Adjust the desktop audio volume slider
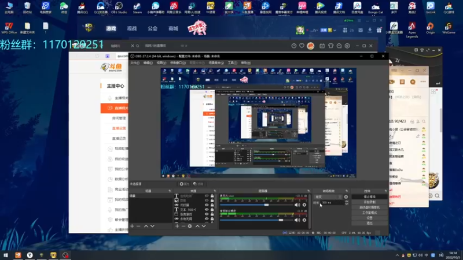Viewport: 463px width, 260px height. point(256,220)
